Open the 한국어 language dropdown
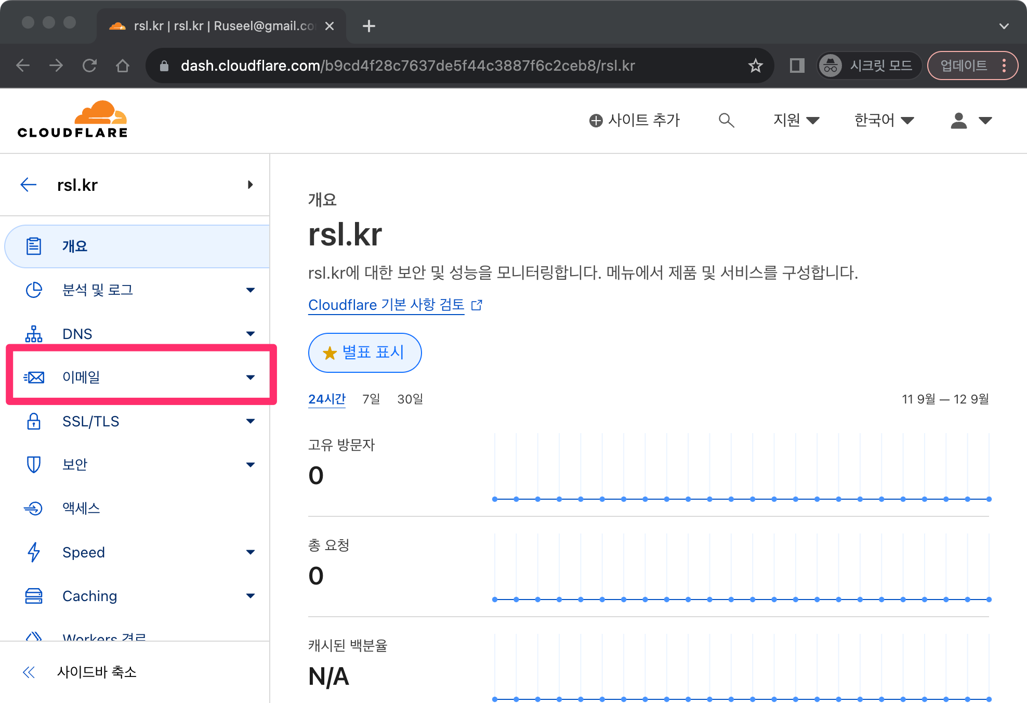 pyautogui.click(x=884, y=121)
